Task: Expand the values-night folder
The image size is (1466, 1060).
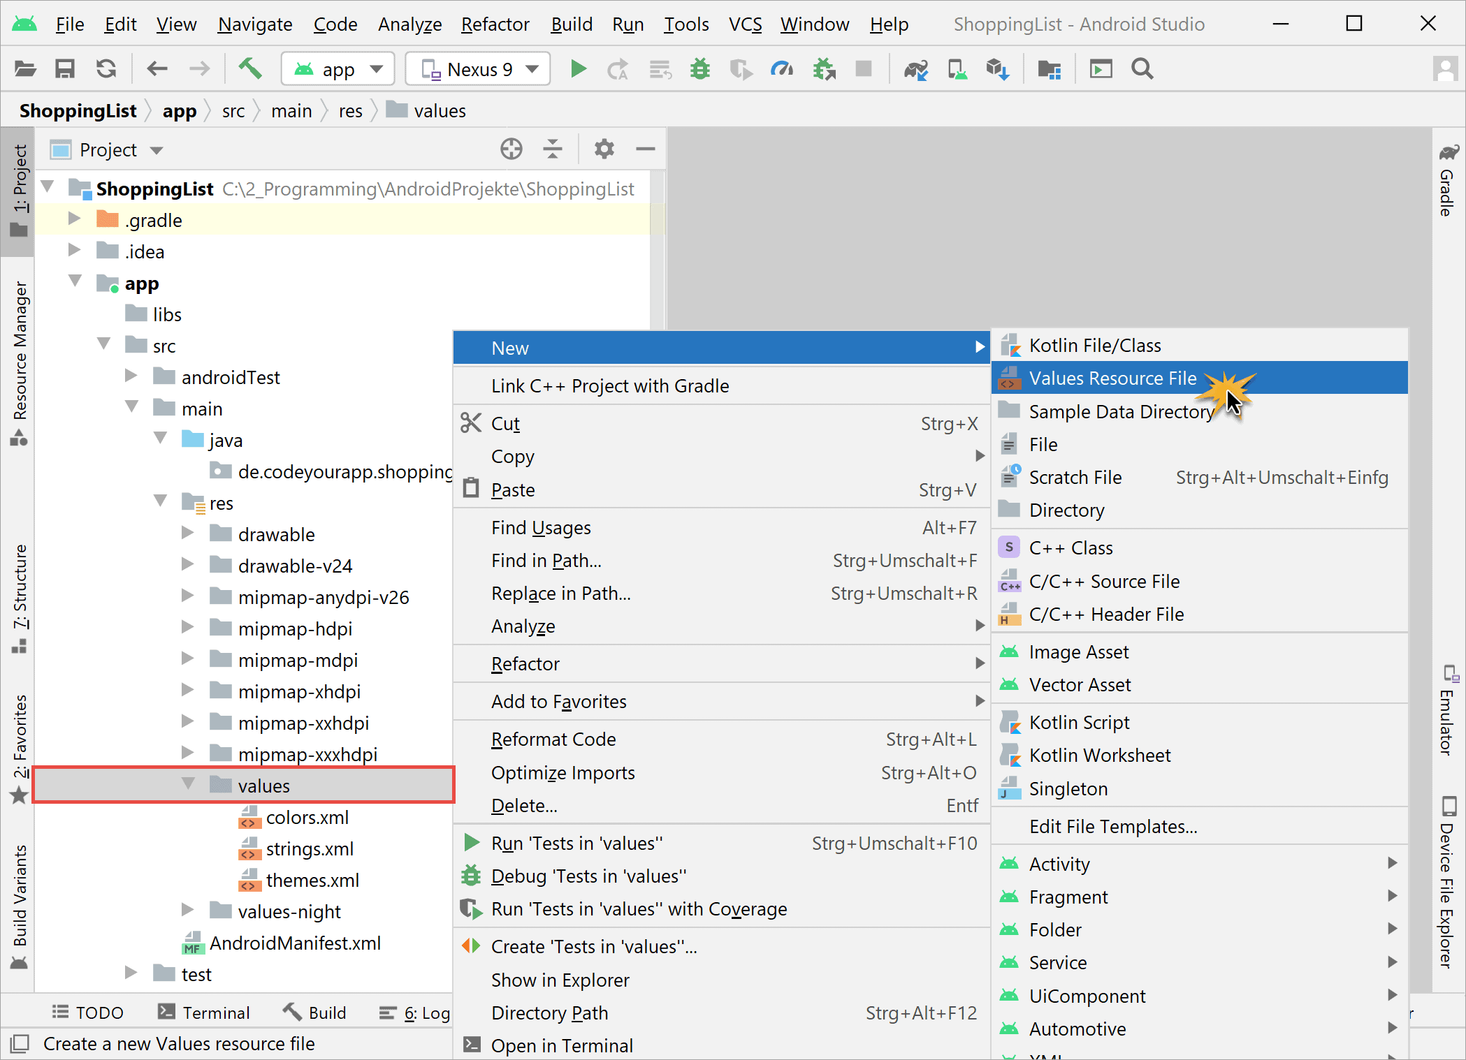Action: pos(187,910)
